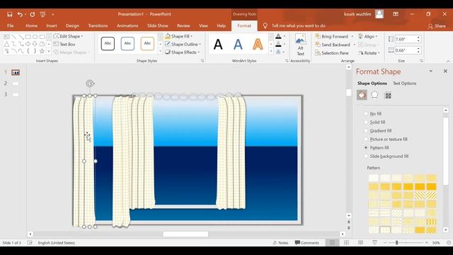
Task: Close the Format Shape pane
Action: (445, 71)
